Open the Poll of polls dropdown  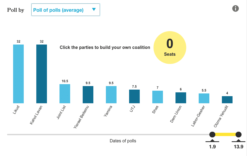tap(66, 10)
